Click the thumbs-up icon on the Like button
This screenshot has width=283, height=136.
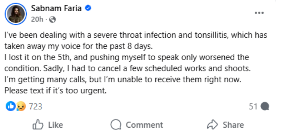coord(38,125)
